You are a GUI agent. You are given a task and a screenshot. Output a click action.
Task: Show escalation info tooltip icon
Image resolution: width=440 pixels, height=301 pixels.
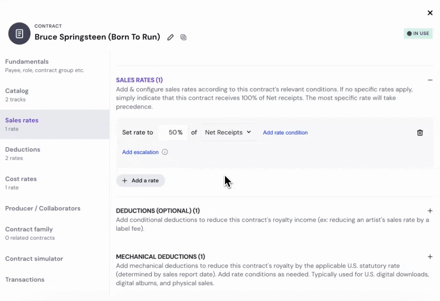click(165, 152)
